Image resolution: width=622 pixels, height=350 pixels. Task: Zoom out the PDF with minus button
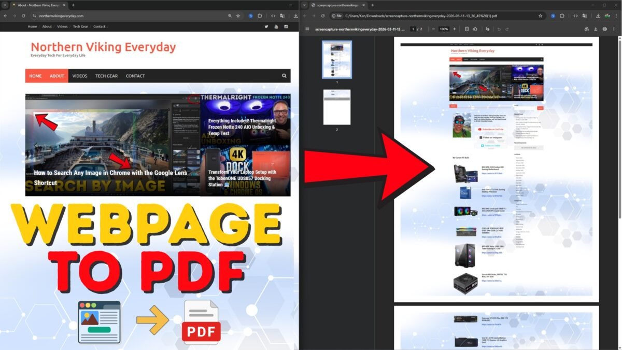pos(433,29)
